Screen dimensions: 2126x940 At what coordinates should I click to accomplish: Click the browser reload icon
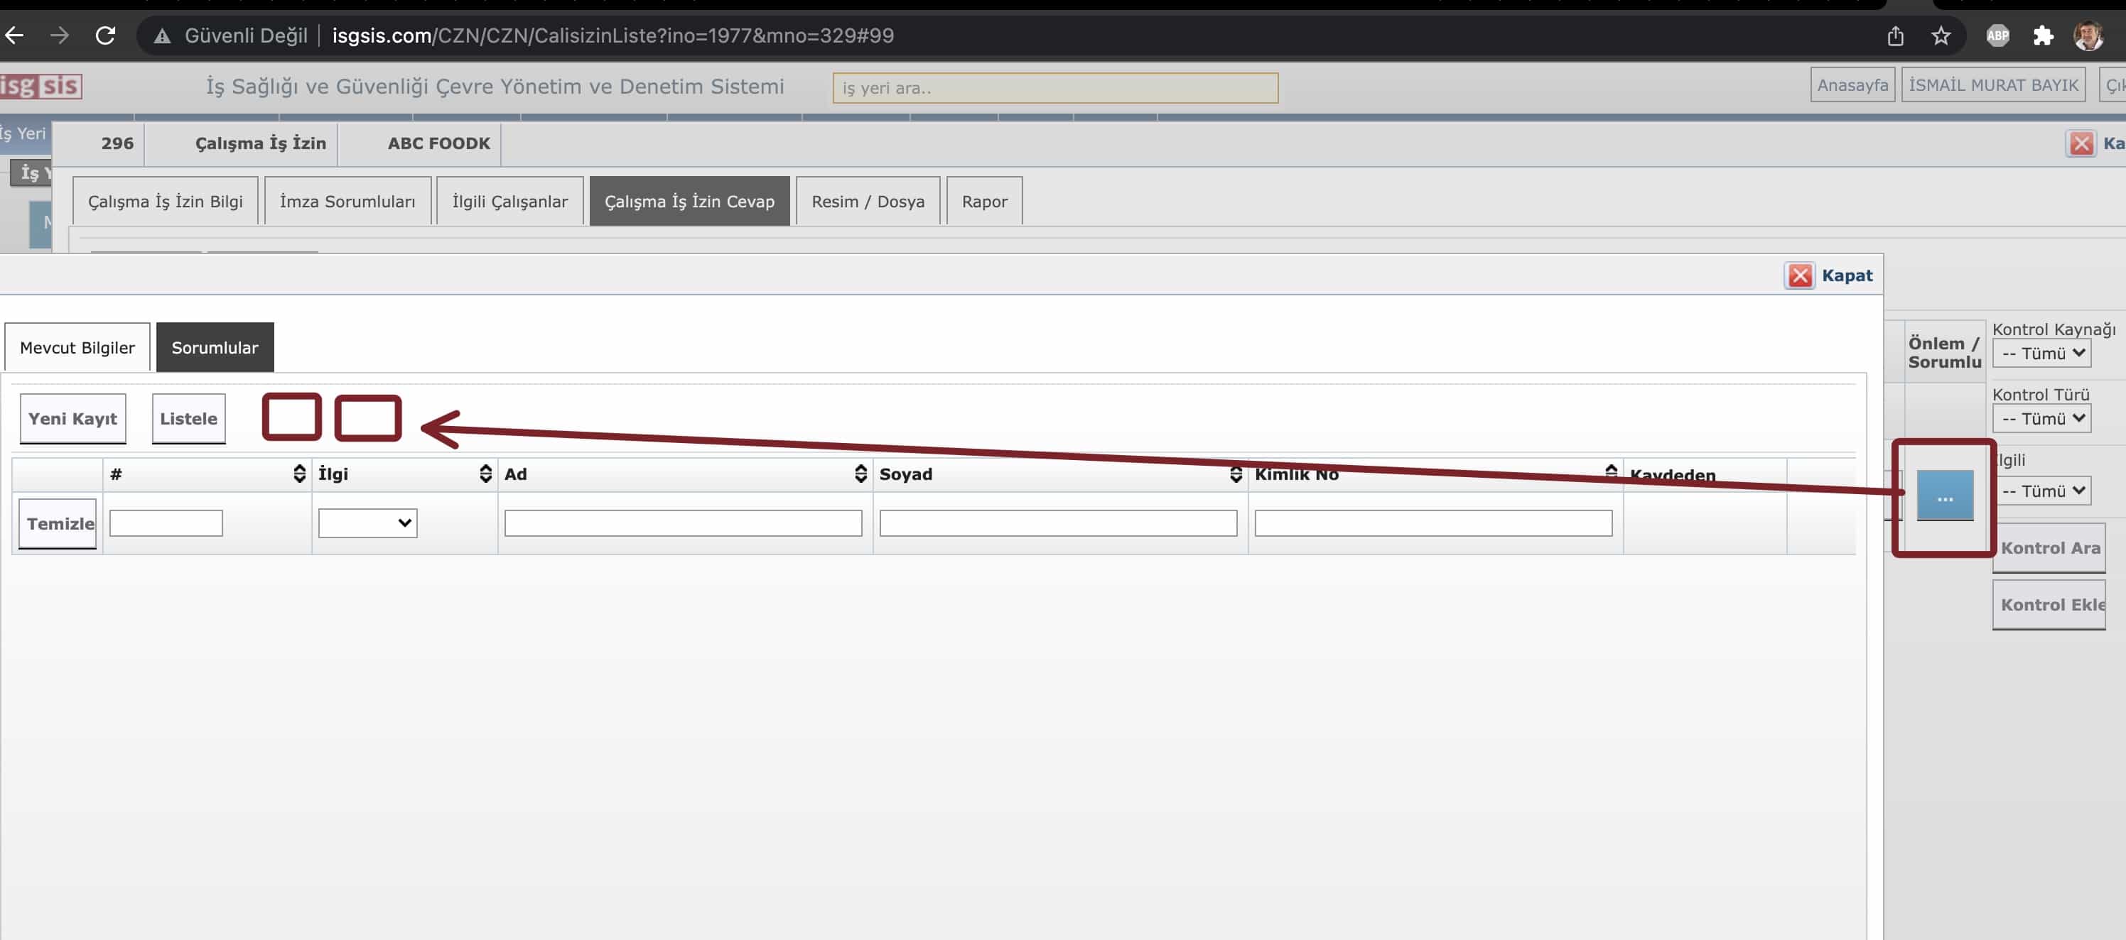coord(105,35)
